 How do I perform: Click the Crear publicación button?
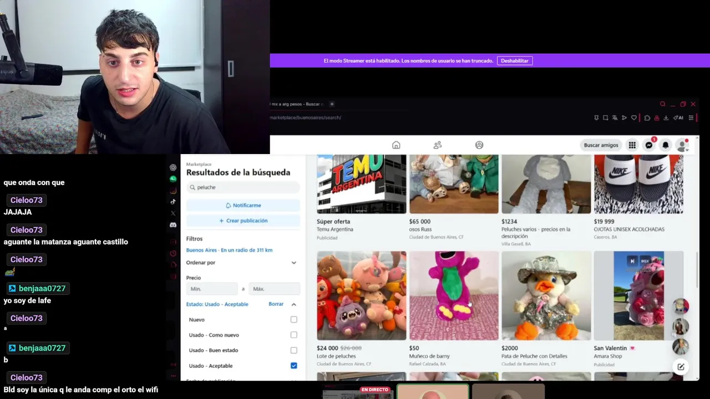pyautogui.click(x=243, y=221)
